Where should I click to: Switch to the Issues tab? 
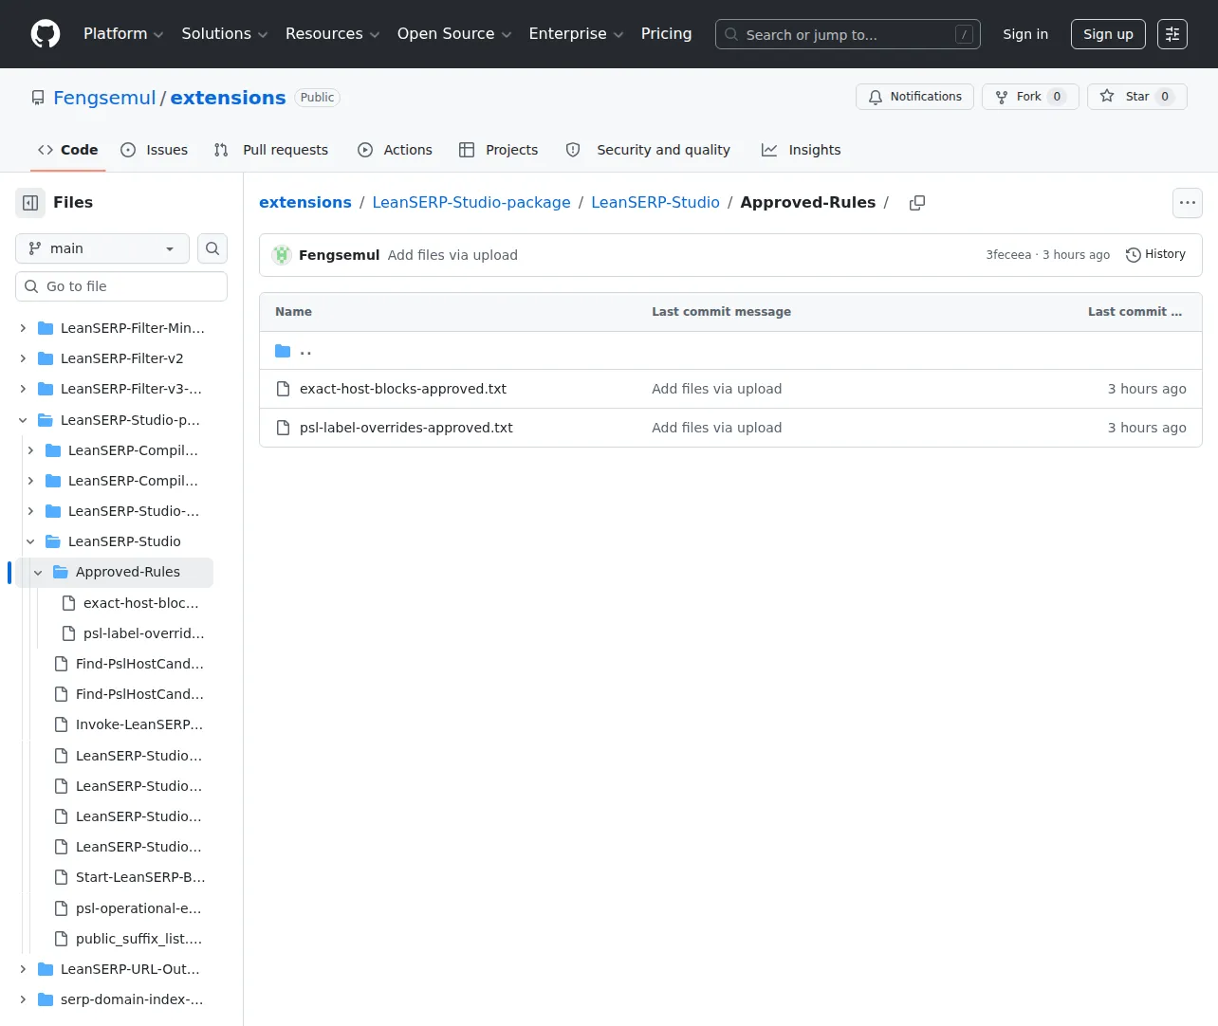(155, 150)
